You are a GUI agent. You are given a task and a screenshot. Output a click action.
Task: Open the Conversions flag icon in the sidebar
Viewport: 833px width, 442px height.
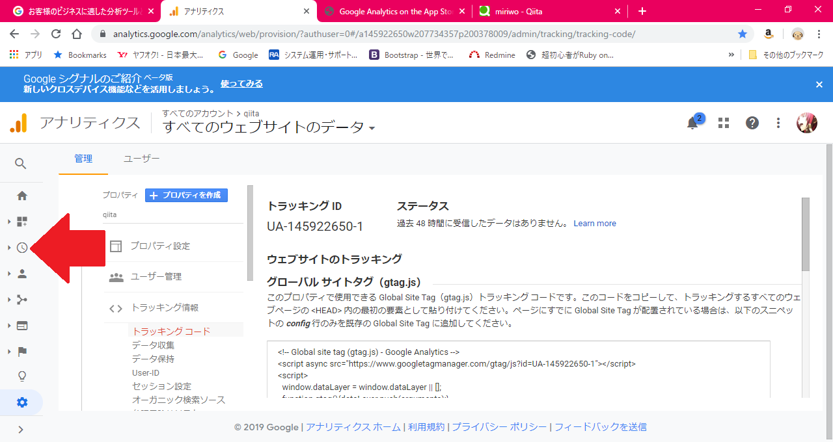coord(22,352)
